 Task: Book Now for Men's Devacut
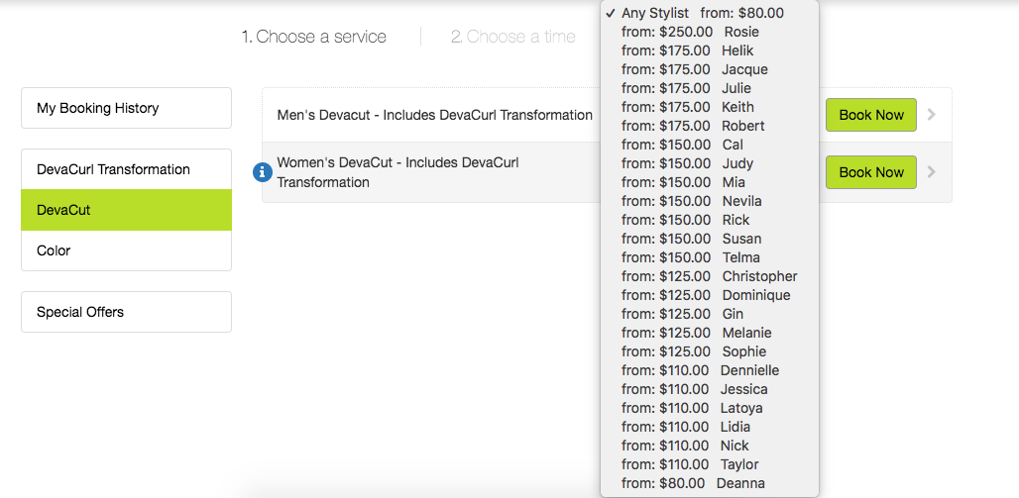tap(871, 115)
